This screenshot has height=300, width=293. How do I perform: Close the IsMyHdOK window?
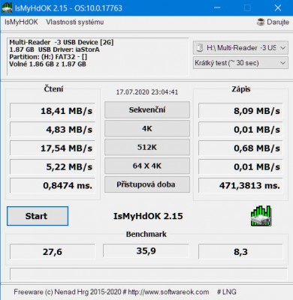pos(278,7)
